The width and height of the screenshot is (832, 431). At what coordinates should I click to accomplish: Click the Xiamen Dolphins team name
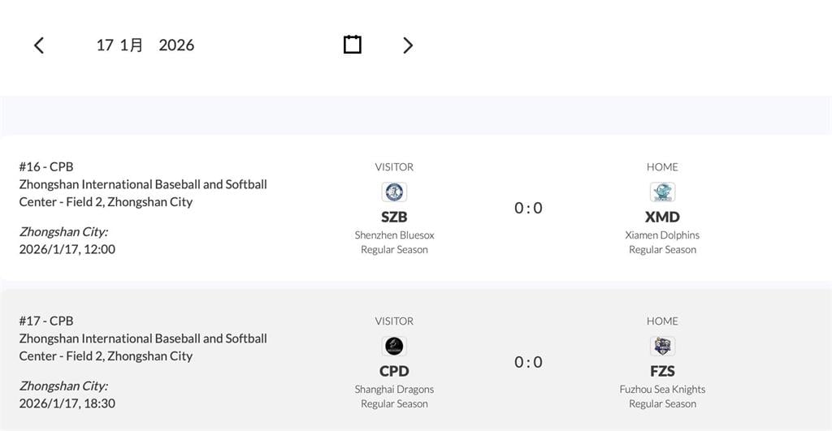point(662,235)
